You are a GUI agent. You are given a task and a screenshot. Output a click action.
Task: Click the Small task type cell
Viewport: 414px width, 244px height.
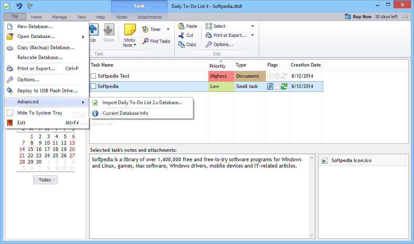(x=250, y=86)
